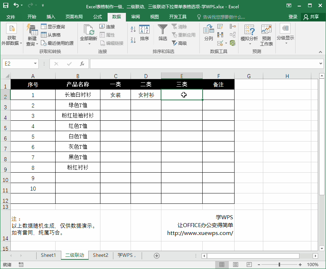Image resolution: width=326 pixels, height=269 pixels.
Task: Expand the Name Box dropdown
Action: [x=35, y=63]
